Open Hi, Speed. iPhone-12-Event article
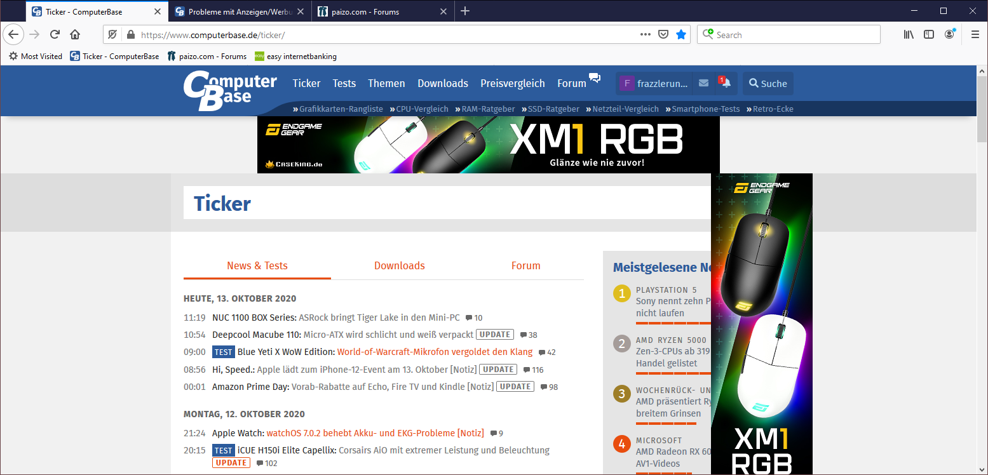 click(344, 369)
